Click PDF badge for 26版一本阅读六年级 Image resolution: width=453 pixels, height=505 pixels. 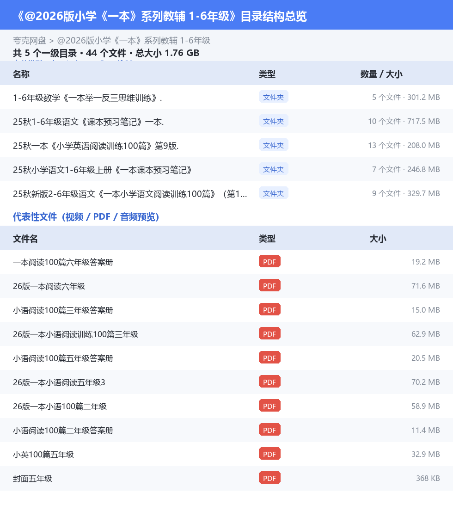click(269, 286)
